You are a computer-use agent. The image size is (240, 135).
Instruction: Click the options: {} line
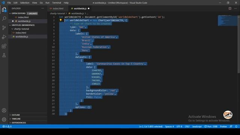[x=83, y=107]
